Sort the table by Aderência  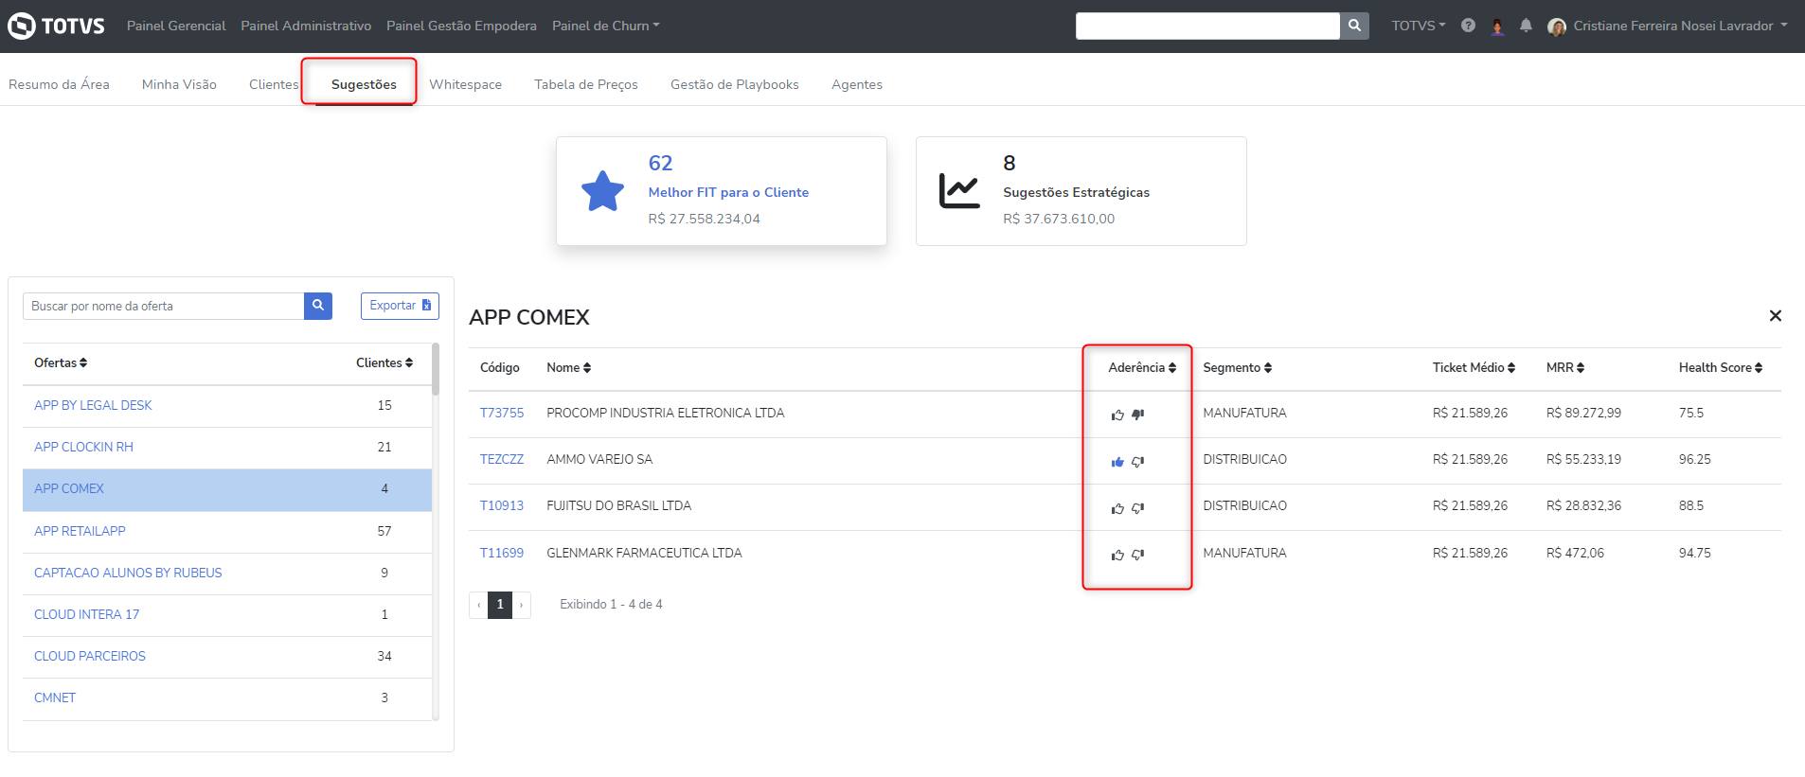click(x=1142, y=367)
